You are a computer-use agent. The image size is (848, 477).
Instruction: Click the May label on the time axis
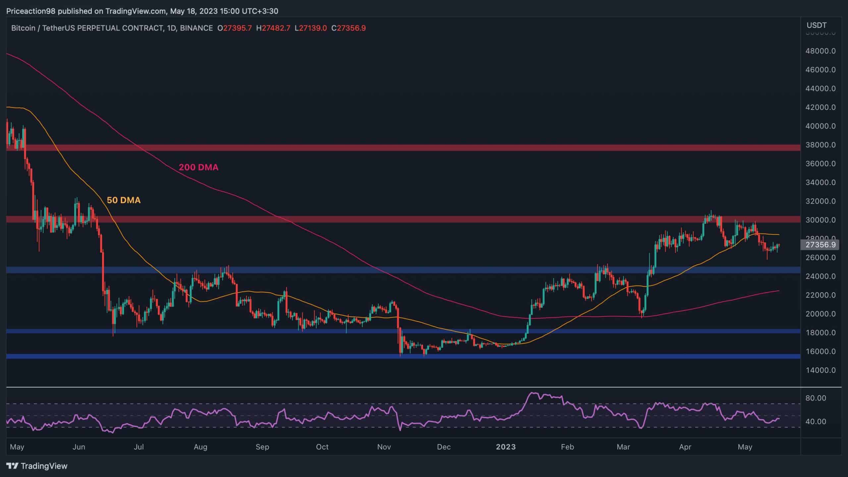(x=17, y=446)
